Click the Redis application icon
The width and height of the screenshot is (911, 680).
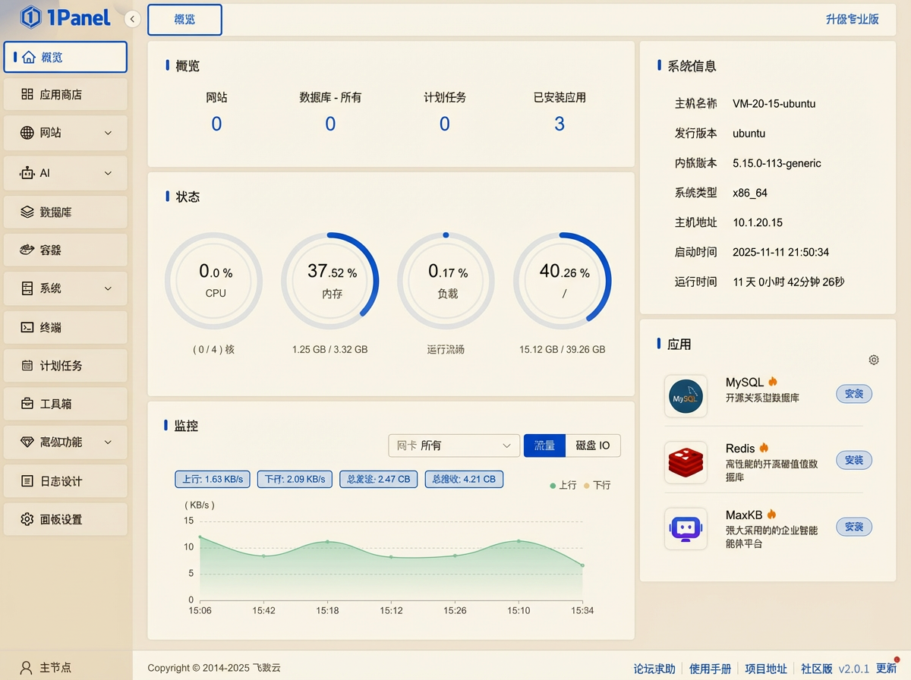pyautogui.click(x=686, y=462)
